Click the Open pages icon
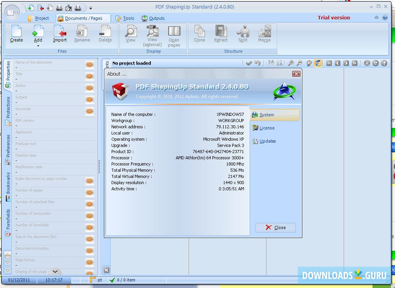Viewport: 395px width, 288px height. coord(174,36)
